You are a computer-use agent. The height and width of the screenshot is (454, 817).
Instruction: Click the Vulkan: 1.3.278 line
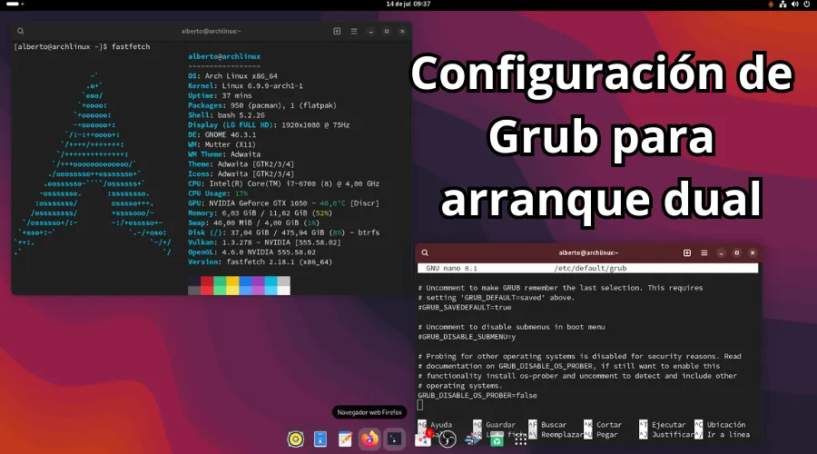click(x=264, y=242)
